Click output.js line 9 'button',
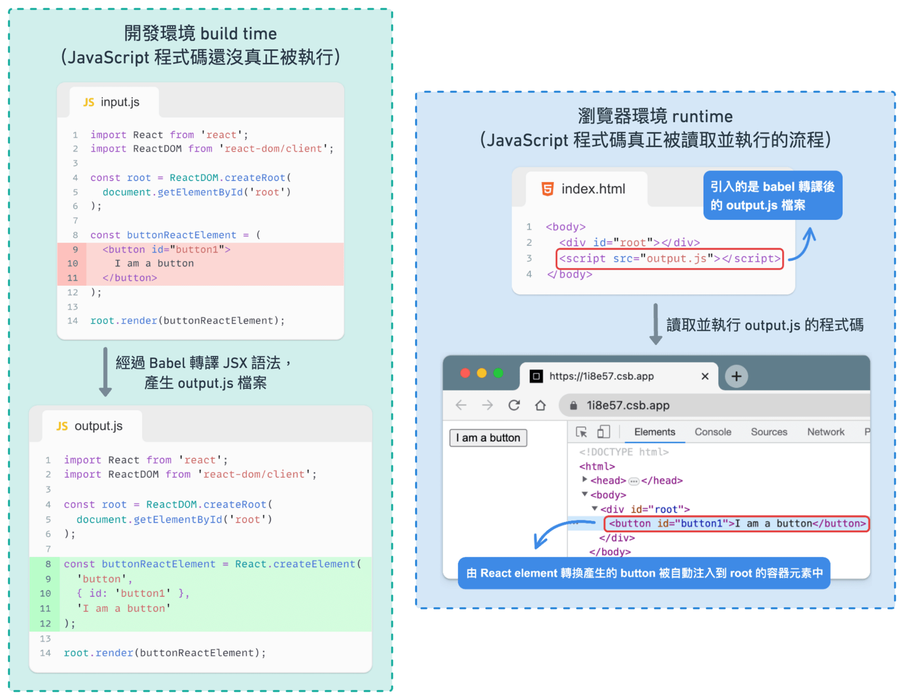Image resolution: width=904 pixels, height=700 pixels. (104, 579)
